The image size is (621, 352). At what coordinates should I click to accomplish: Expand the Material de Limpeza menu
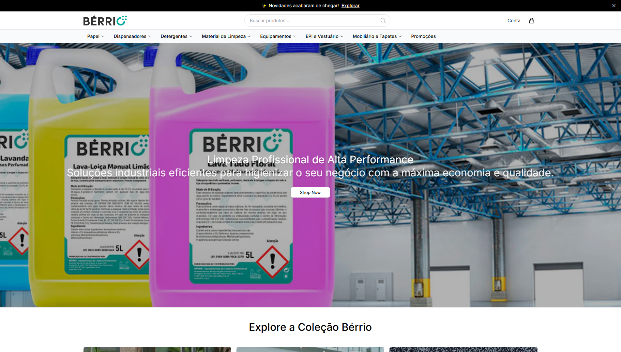(226, 36)
